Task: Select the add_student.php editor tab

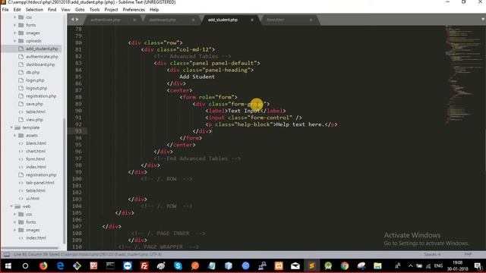Action: coord(222,20)
